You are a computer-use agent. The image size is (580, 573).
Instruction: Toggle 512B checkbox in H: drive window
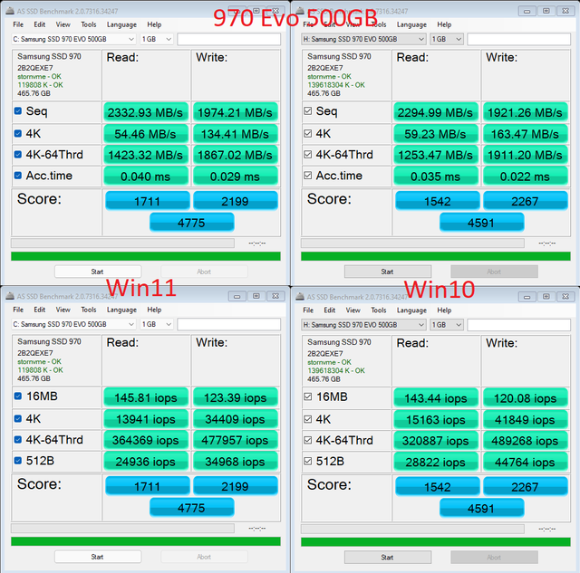[x=308, y=462]
